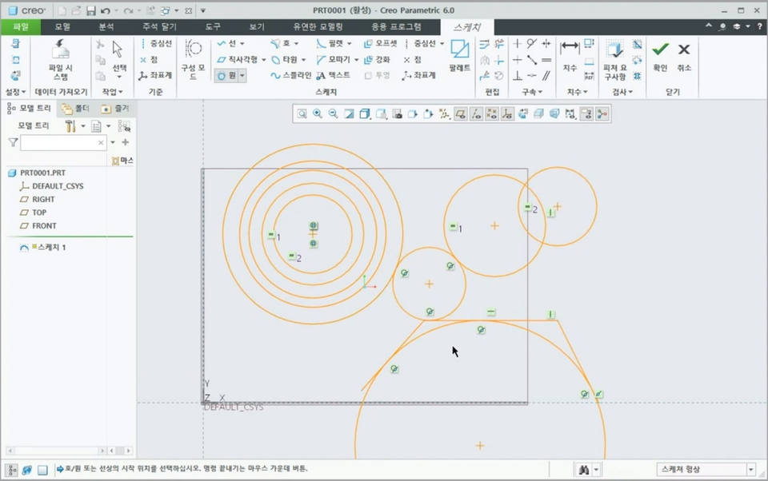Select DEFAULT_CSYS in model tree
This screenshot has height=481, width=768.
point(51,186)
